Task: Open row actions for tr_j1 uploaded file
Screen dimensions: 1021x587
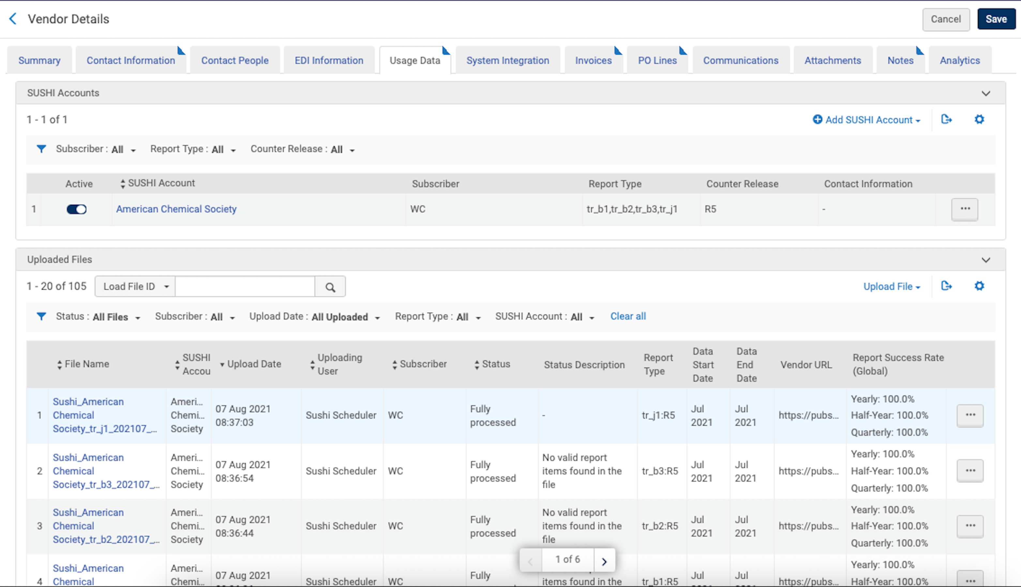Action: tap(970, 415)
